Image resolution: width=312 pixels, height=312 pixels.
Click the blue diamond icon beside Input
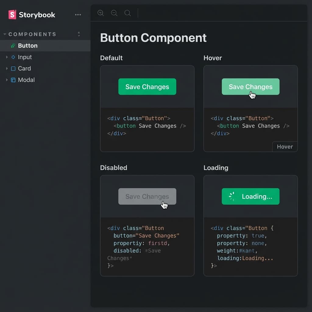[13, 57]
